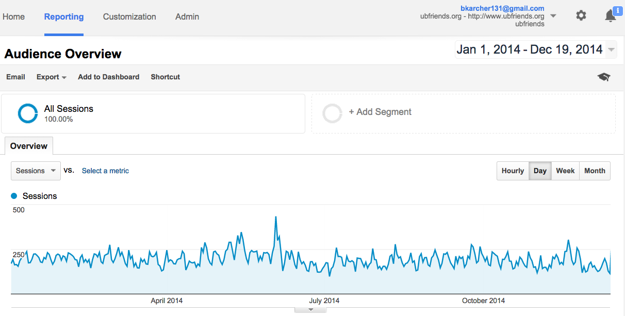Open the Sessions metric dropdown

tap(36, 171)
